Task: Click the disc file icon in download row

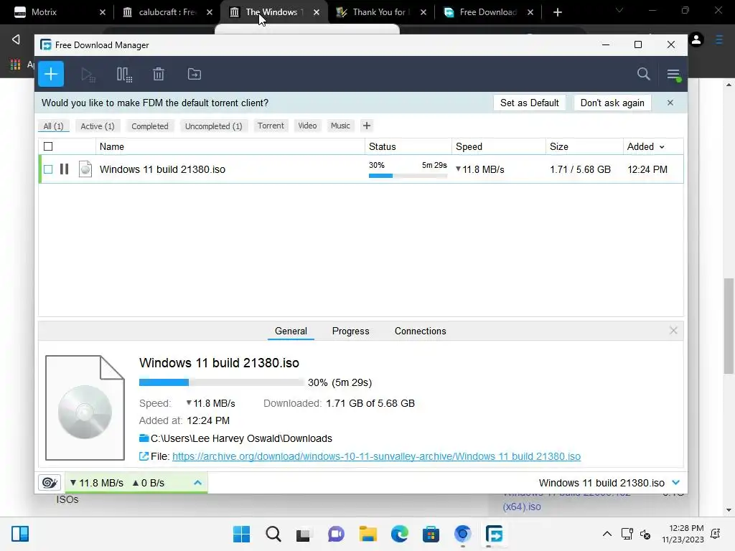Action: [85, 169]
